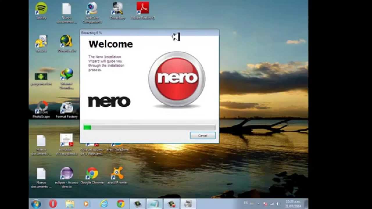Open the Windows Start menu

click(x=36, y=204)
